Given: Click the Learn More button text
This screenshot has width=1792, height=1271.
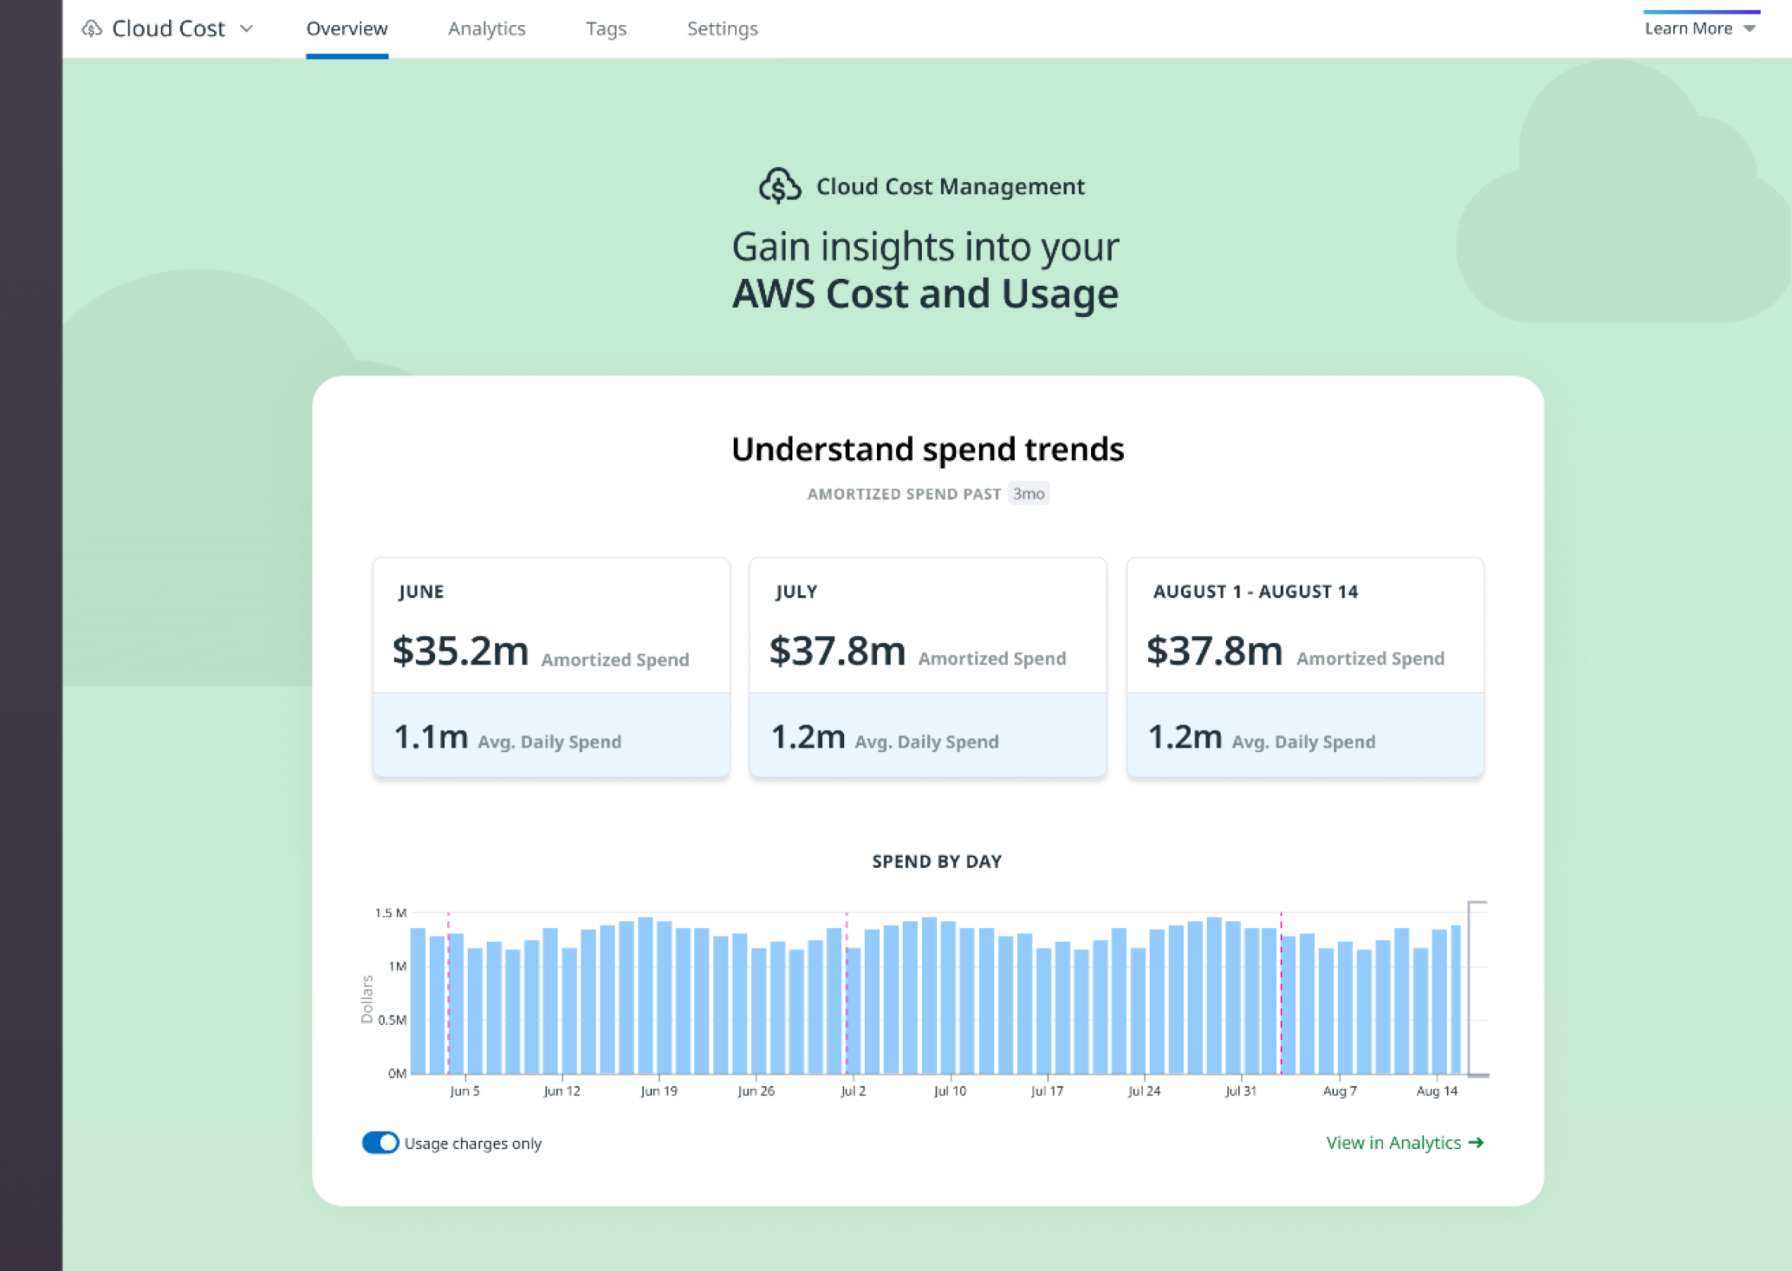Looking at the screenshot, I should coord(1688,29).
